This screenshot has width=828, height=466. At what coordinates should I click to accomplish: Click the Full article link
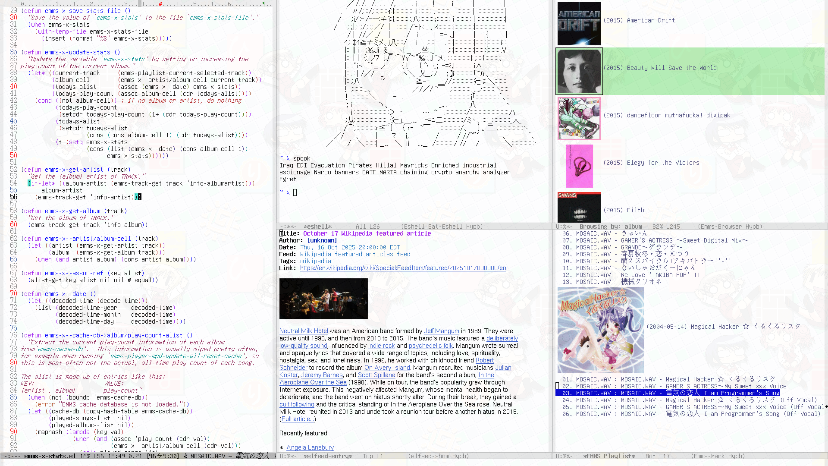click(x=298, y=419)
